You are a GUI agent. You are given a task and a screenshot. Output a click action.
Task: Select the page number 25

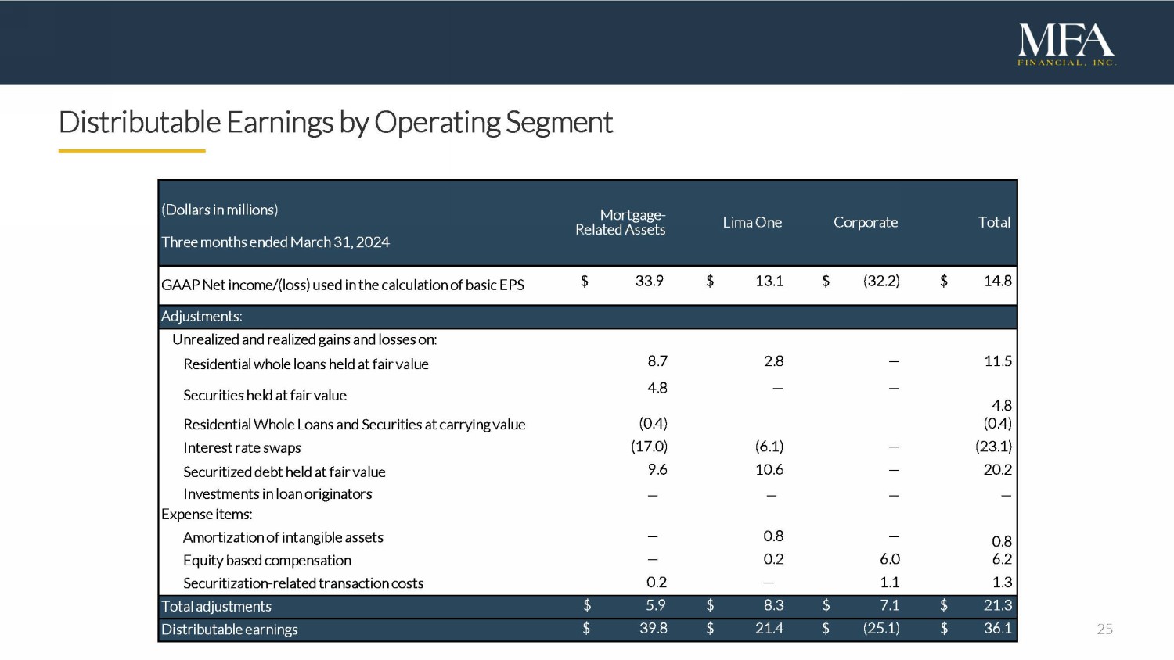click(x=1104, y=629)
